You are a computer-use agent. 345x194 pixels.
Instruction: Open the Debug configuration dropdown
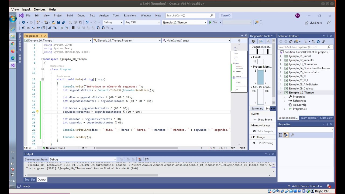tap(113, 22)
